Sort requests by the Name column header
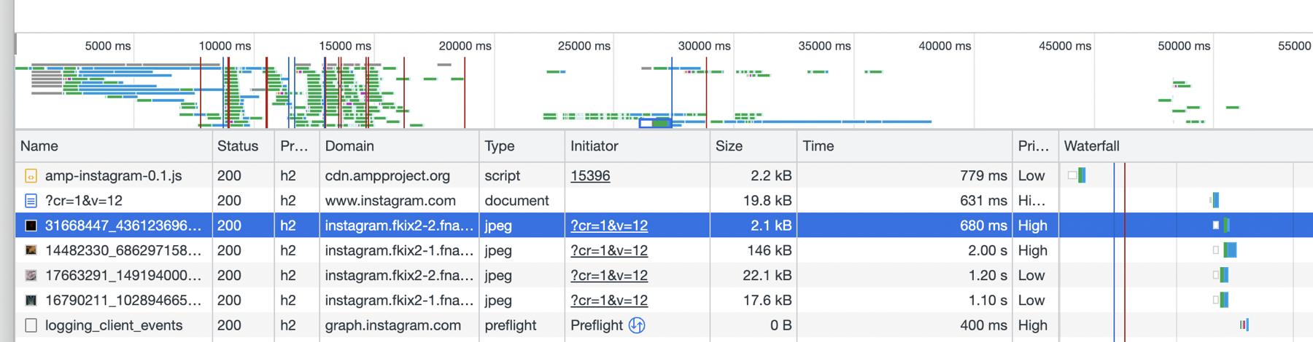 [x=39, y=146]
